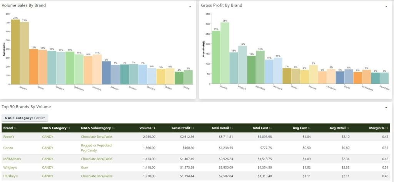The width and height of the screenshot is (394, 182).
Task: Open the Hershey's brand link in table
Action: point(10,176)
